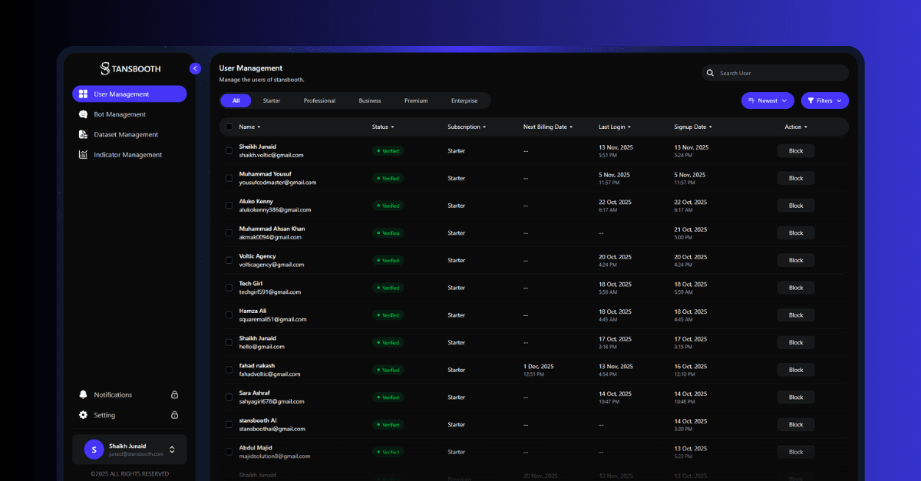
Task: Check the box for Hamza Ali
Action: tap(229, 315)
